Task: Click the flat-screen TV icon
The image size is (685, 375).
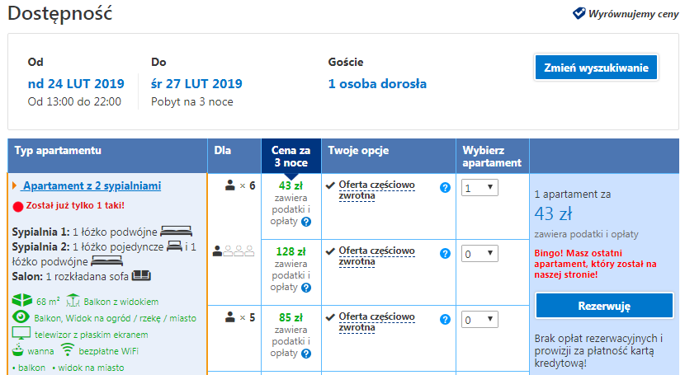Action: (21, 334)
